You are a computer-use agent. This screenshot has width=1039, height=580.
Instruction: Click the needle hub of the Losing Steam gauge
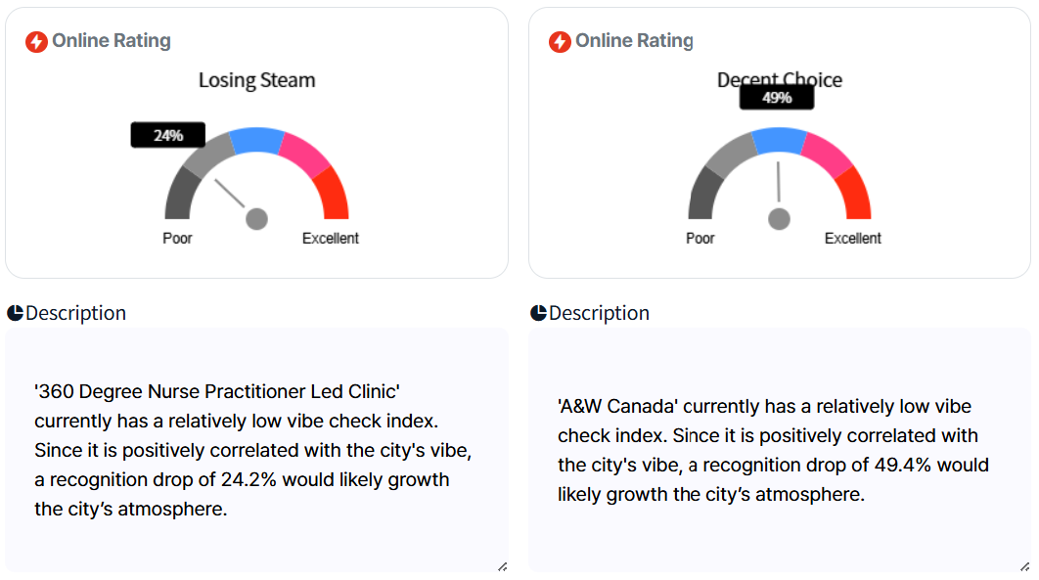pyautogui.click(x=256, y=218)
